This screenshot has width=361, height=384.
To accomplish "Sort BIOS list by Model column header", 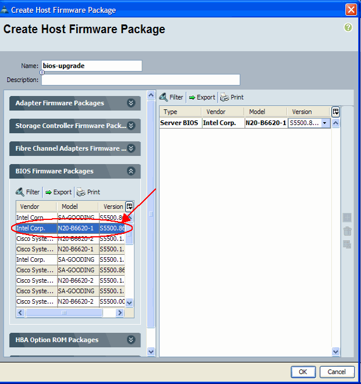I will pos(78,207).
